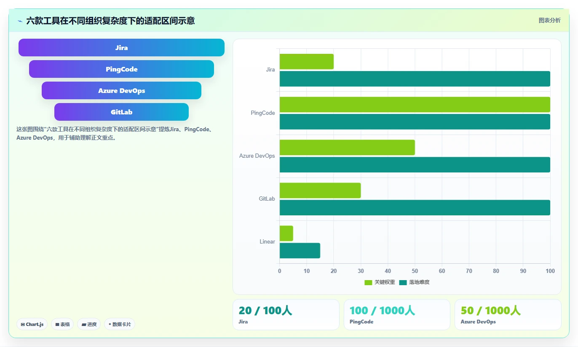Click the Azure DevOps y-axis label
This screenshot has height=347, width=578.
coord(257,156)
